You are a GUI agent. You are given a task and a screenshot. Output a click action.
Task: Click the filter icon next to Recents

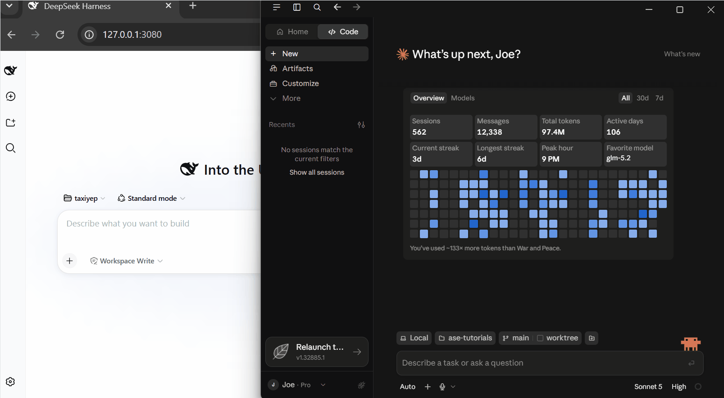click(361, 125)
